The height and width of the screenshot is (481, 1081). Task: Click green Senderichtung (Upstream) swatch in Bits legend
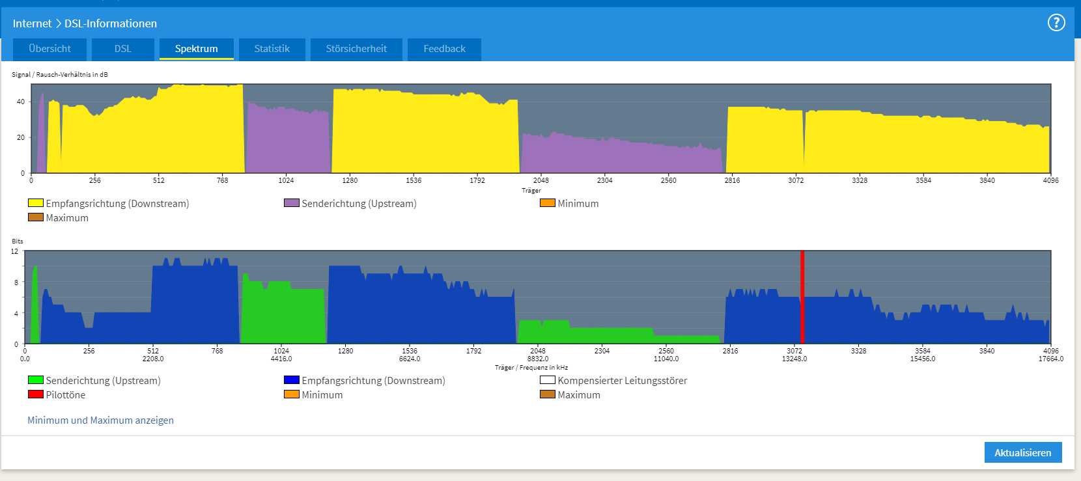coord(36,380)
